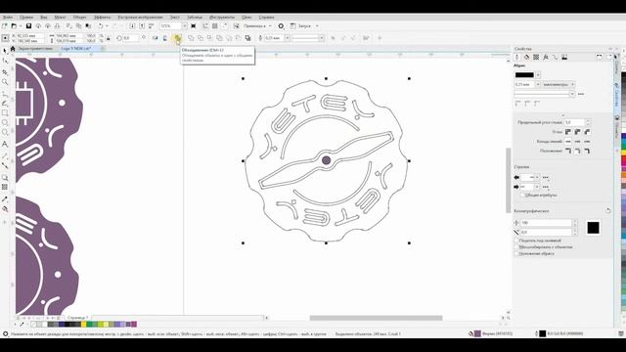Open the outline color dropdown in Properties

click(538, 75)
